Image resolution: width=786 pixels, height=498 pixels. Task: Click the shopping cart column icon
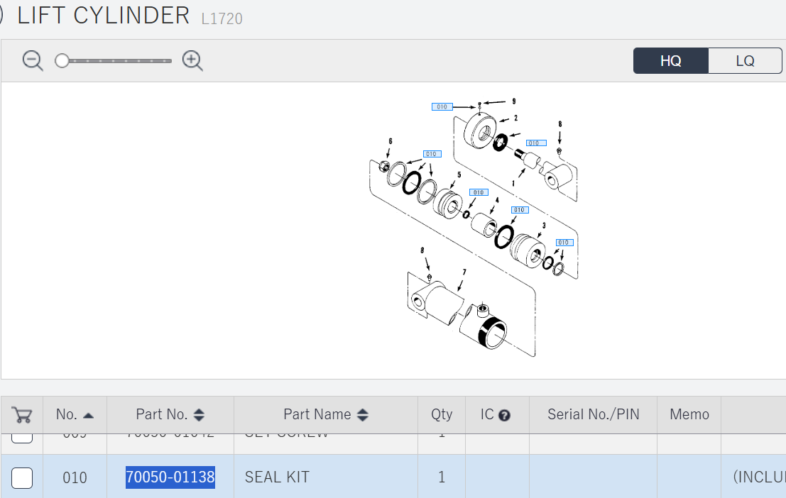[x=22, y=415]
